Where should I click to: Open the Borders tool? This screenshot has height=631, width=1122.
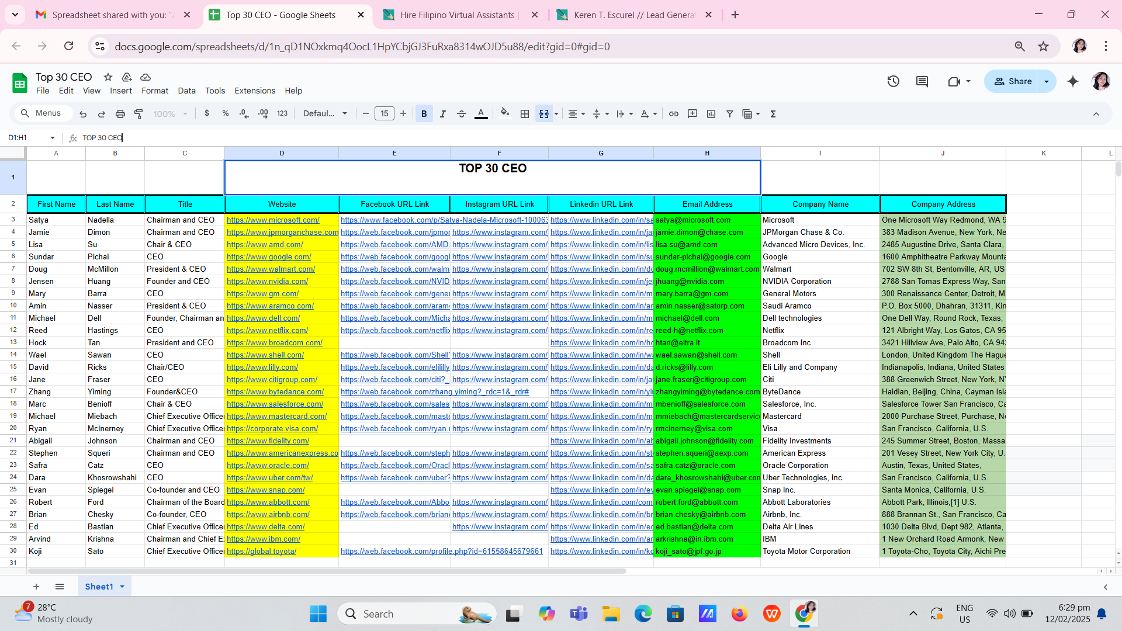[x=525, y=114]
